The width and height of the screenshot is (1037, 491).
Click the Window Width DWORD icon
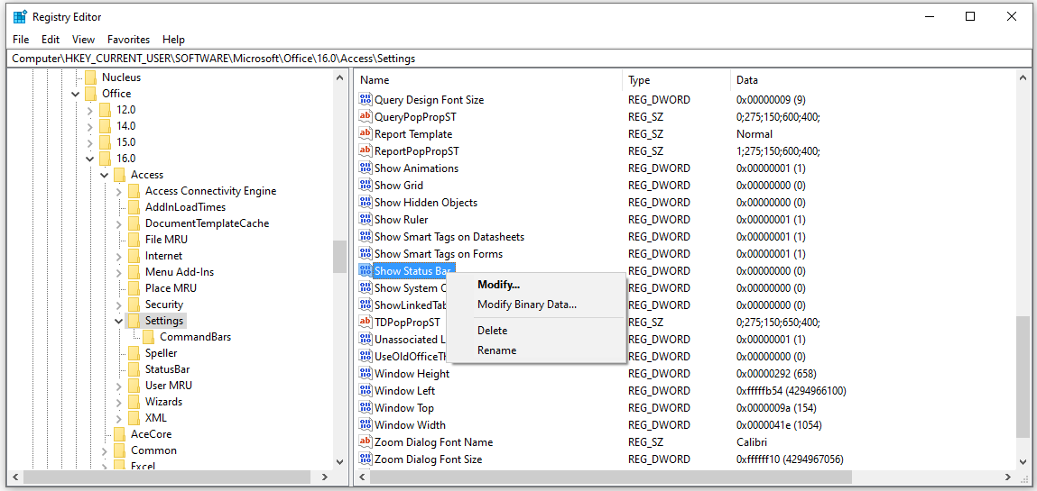pyautogui.click(x=366, y=425)
